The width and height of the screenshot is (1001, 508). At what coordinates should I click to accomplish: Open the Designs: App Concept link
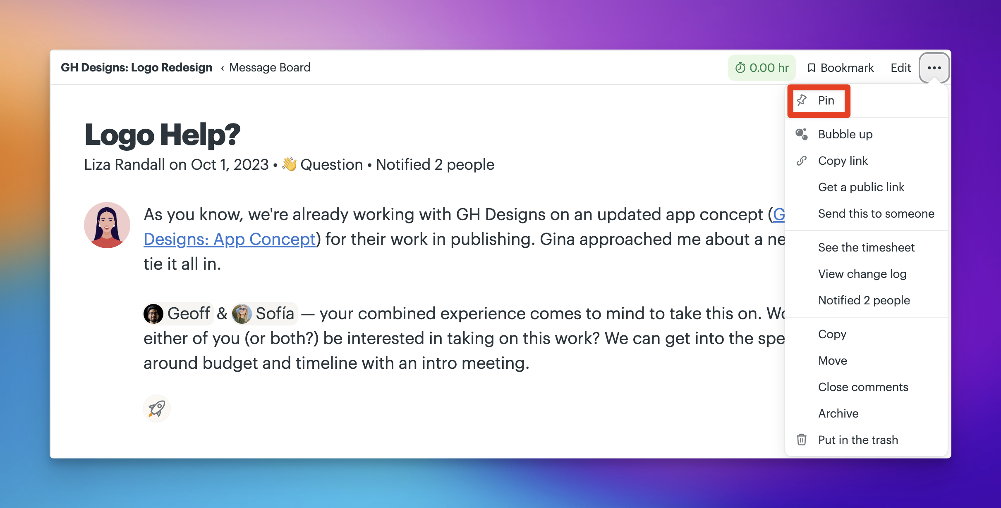click(x=230, y=240)
